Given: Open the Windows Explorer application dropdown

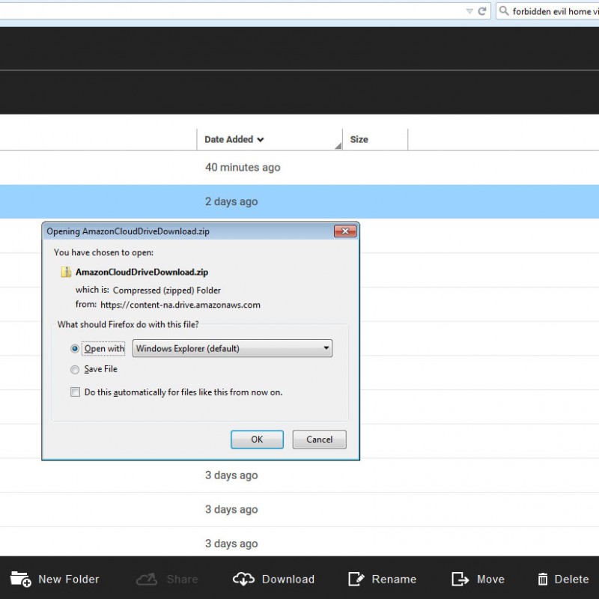Looking at the screenshot, I should (x=232, y=349).
